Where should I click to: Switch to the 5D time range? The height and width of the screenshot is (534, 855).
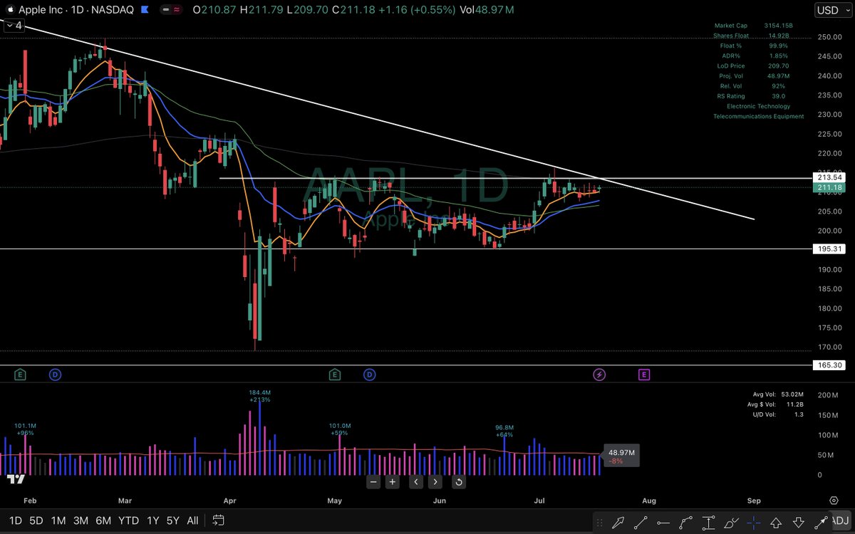(36, 520)
